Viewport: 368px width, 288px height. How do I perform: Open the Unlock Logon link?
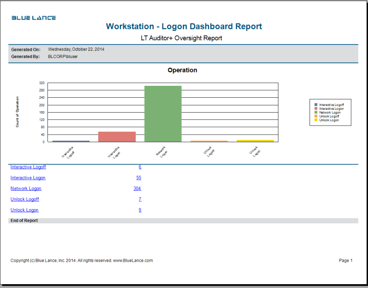(24, 210)
